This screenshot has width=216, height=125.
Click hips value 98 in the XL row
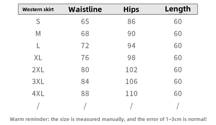pyautogui.click(x=131, y=57)
